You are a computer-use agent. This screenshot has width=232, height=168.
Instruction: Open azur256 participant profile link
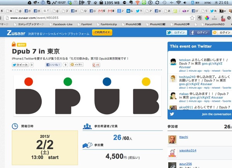pos(185,164)
